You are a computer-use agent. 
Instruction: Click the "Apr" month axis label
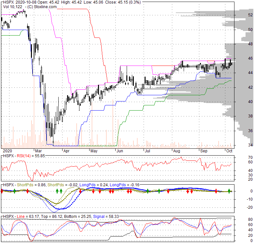pos(66,151)
